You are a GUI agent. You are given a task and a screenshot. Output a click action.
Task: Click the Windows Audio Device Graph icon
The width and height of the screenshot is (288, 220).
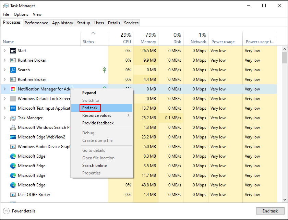tap(13, 147)
